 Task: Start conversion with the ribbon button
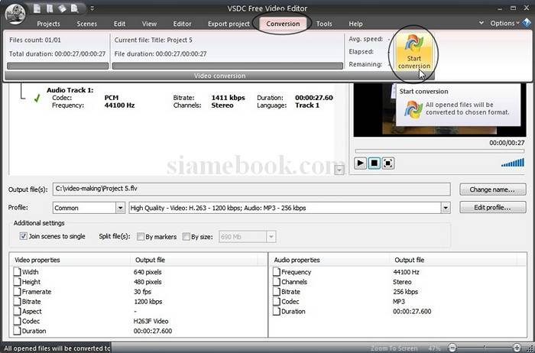[414, 52]
